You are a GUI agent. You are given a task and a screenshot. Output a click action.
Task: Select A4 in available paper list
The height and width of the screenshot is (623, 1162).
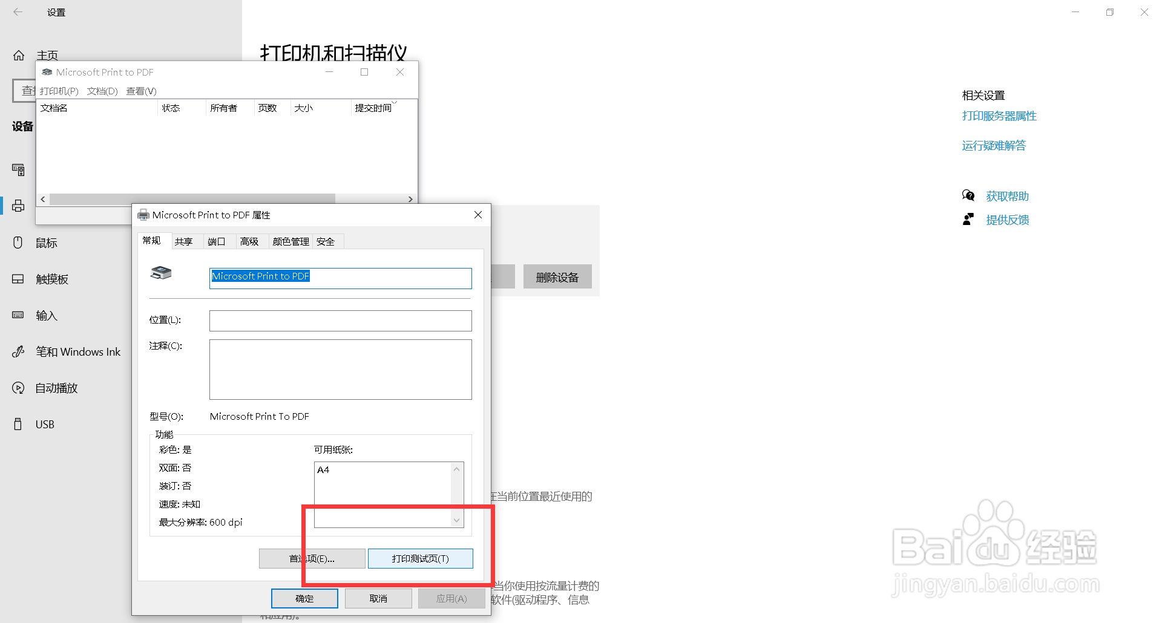click(x=323, y=469)
